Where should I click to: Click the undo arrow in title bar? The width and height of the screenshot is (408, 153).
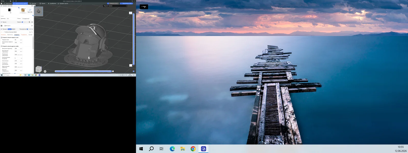tap(13, 1)
